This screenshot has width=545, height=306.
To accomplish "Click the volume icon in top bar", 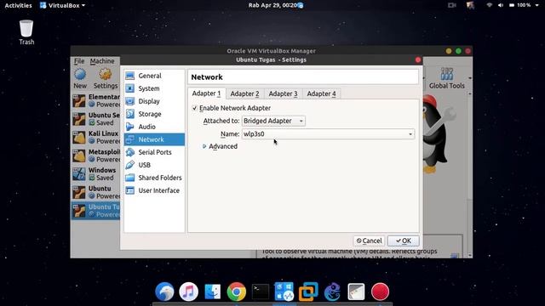I will pos(501,5).
